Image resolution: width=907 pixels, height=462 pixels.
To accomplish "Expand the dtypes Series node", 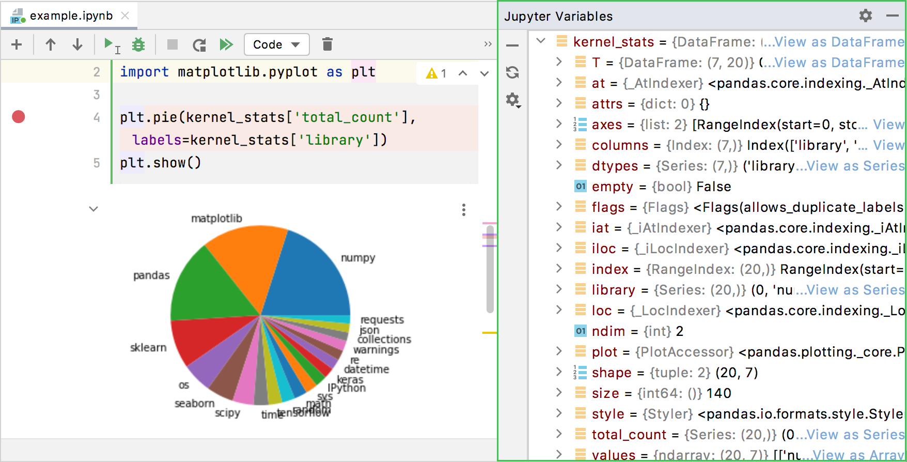I will click(x=559, y=165).
